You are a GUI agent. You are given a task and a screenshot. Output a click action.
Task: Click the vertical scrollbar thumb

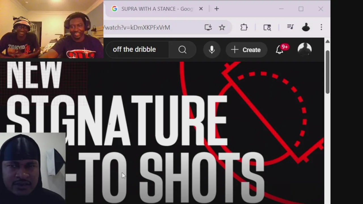pos(328,72)
